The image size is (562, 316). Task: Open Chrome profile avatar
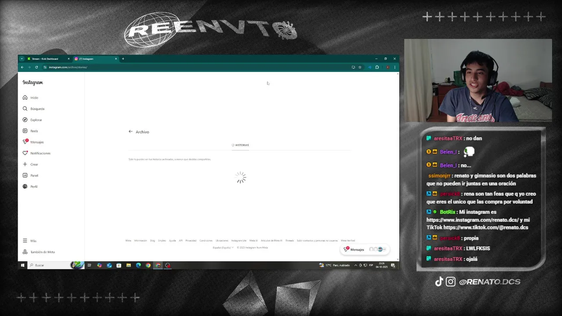387,67
